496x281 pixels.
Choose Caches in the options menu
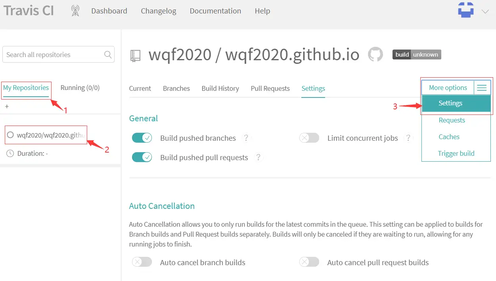[449, 137]
